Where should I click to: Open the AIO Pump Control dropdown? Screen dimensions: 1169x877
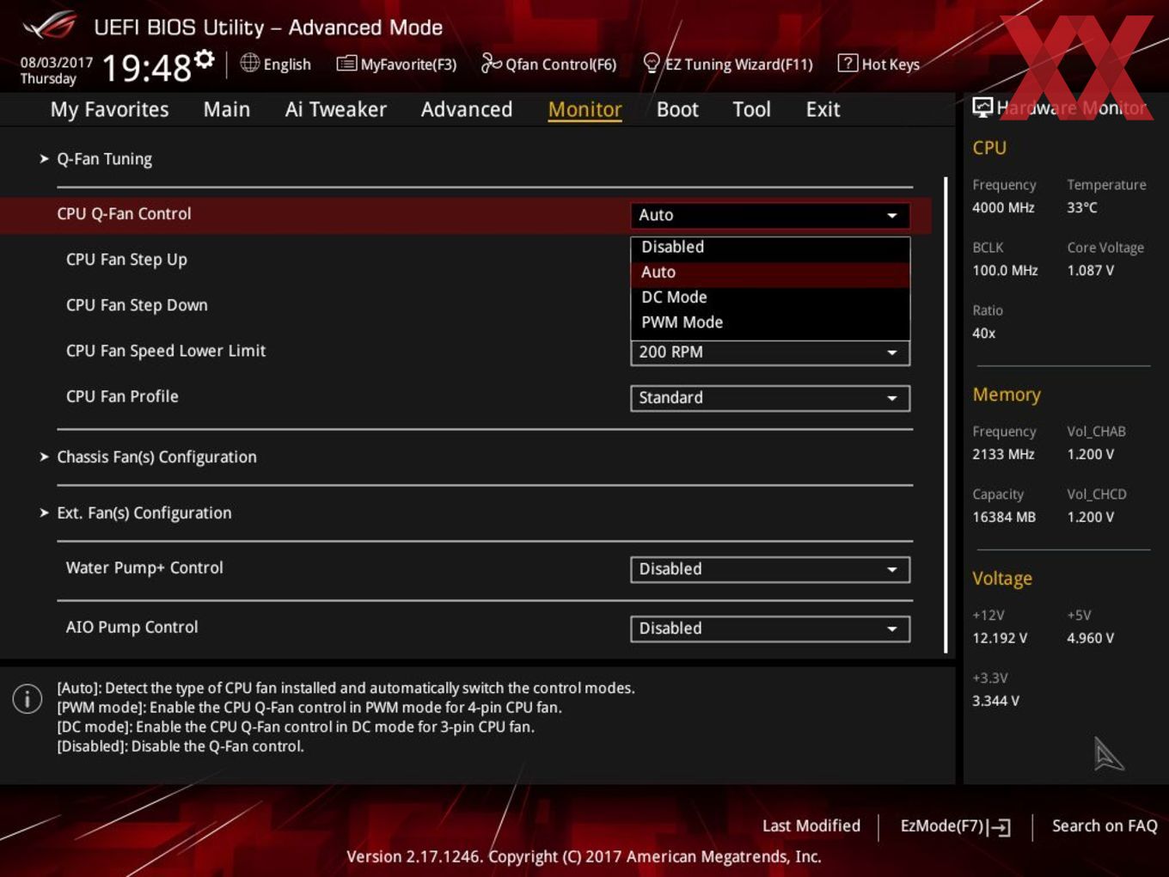(x=770, y=629)
